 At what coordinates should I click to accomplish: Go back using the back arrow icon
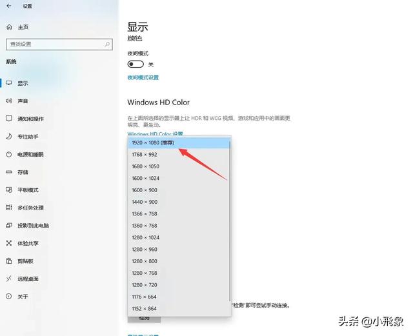[9, 6]
